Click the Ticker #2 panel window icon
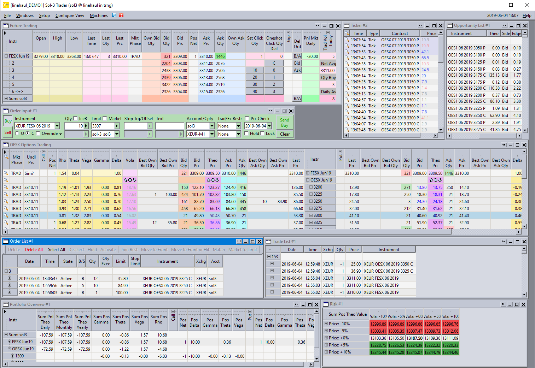 [x=347, y=25]
